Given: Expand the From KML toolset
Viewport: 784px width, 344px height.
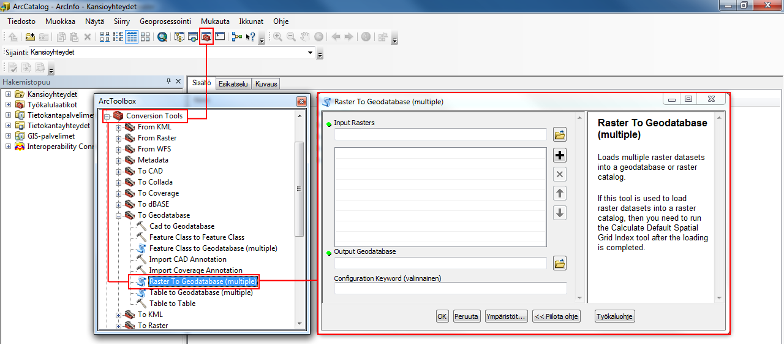Looking at the screenshot, I should point(119,127).
